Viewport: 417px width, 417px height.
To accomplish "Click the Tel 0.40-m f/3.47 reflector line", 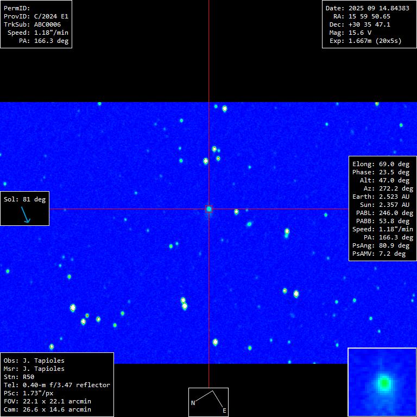I will tap(56, 385).
